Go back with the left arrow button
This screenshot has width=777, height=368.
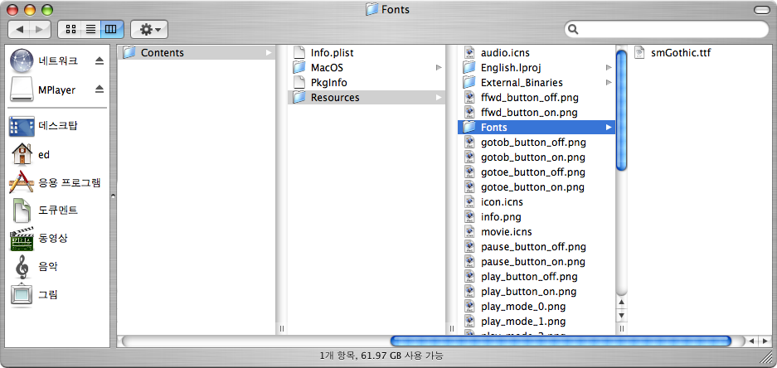tap(19, 30)
